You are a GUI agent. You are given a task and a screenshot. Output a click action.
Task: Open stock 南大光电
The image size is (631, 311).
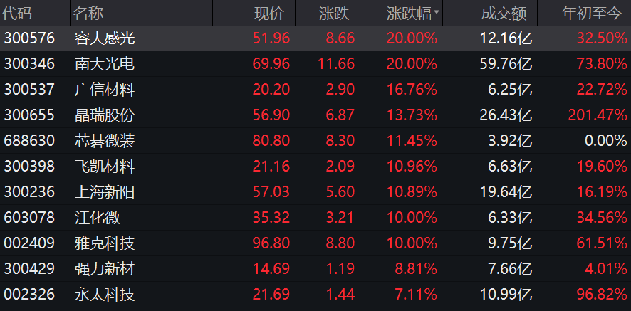(x=104, y=64)
